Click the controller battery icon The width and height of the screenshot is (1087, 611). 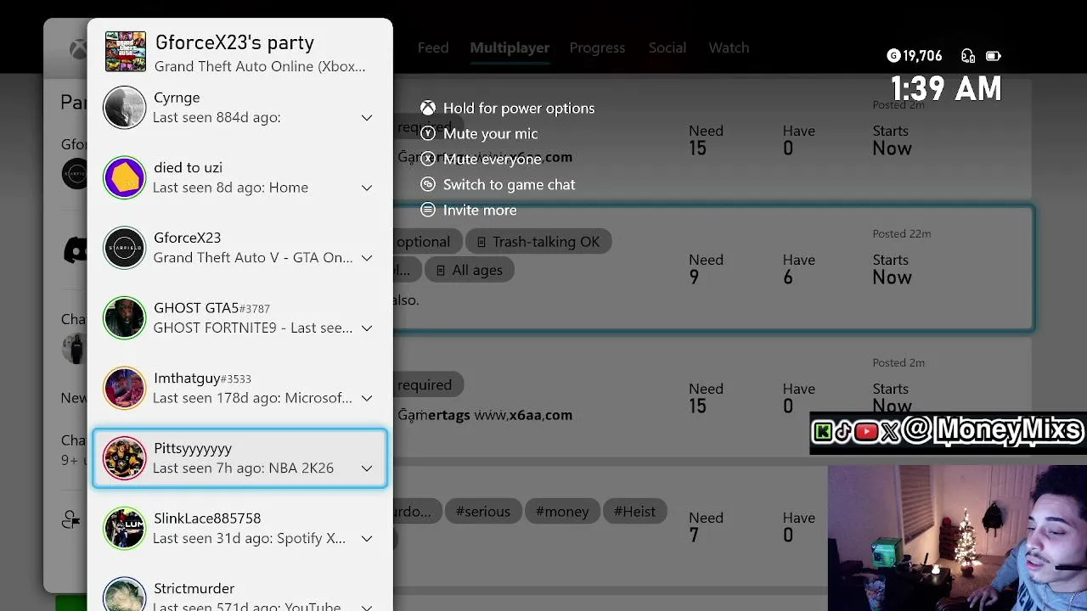(x=993, y=56)
